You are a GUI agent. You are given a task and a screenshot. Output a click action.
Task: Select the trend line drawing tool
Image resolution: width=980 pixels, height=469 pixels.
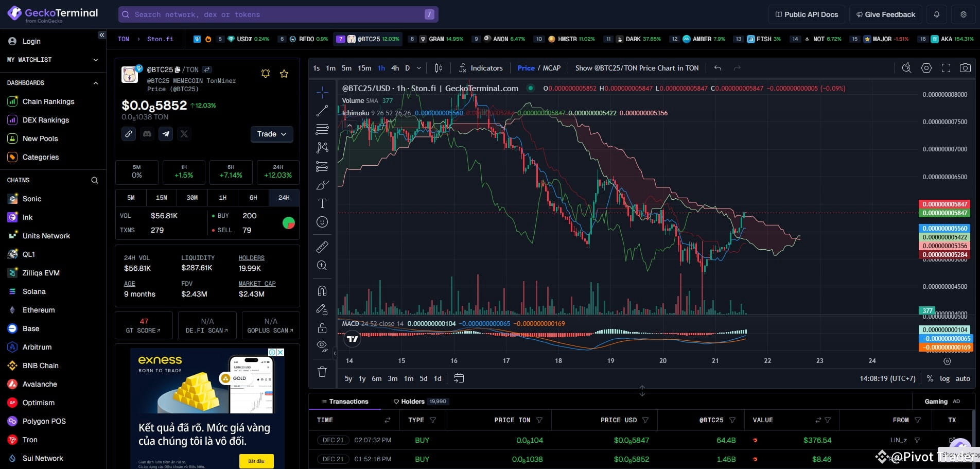coord(322,111)
